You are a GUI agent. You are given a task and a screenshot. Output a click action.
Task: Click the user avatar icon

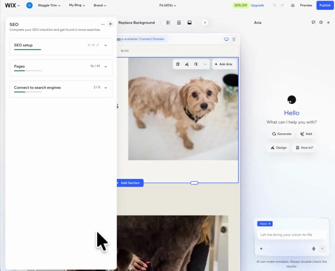(29, 5)
